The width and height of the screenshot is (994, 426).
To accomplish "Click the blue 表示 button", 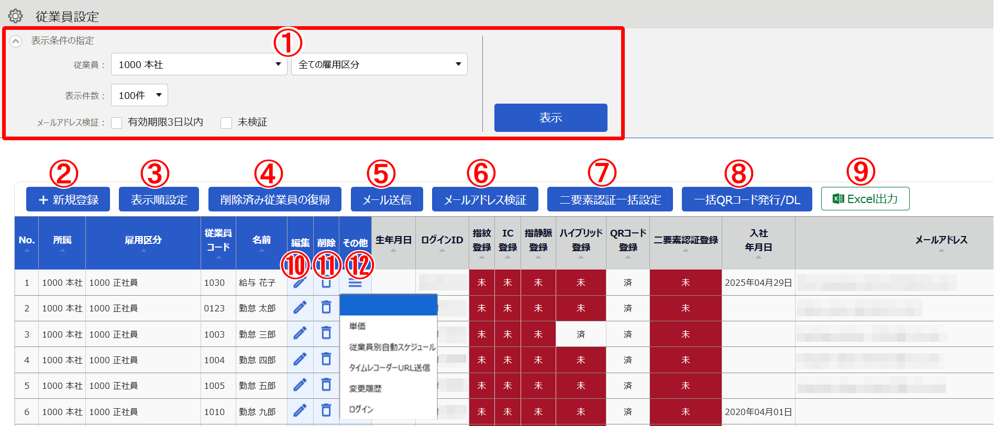I will (551, 118).
